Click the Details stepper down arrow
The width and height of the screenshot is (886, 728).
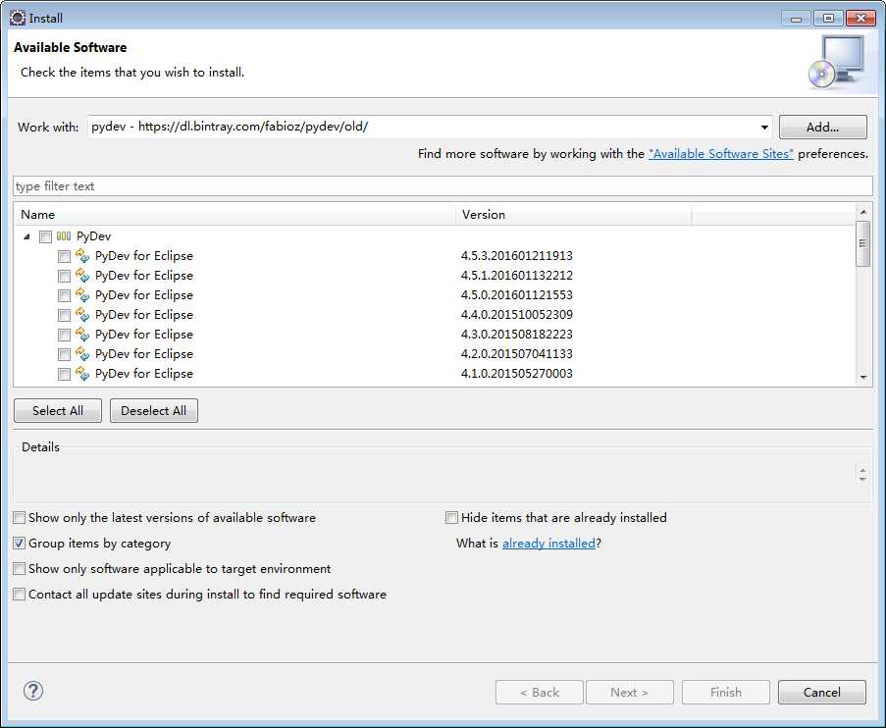coord(862,479)
